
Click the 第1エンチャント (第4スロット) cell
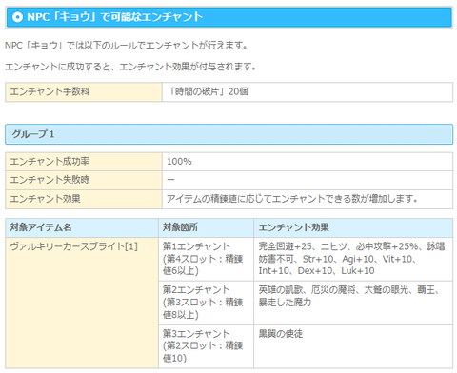206,259
